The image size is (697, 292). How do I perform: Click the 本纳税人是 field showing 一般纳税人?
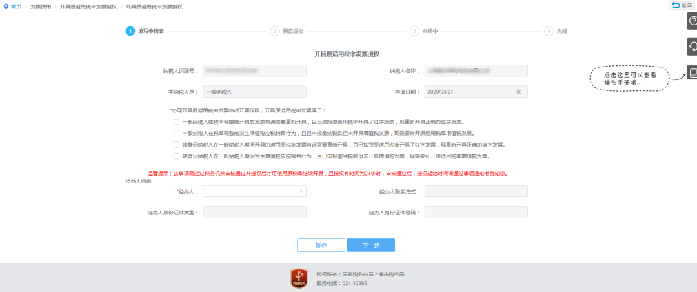255,91
